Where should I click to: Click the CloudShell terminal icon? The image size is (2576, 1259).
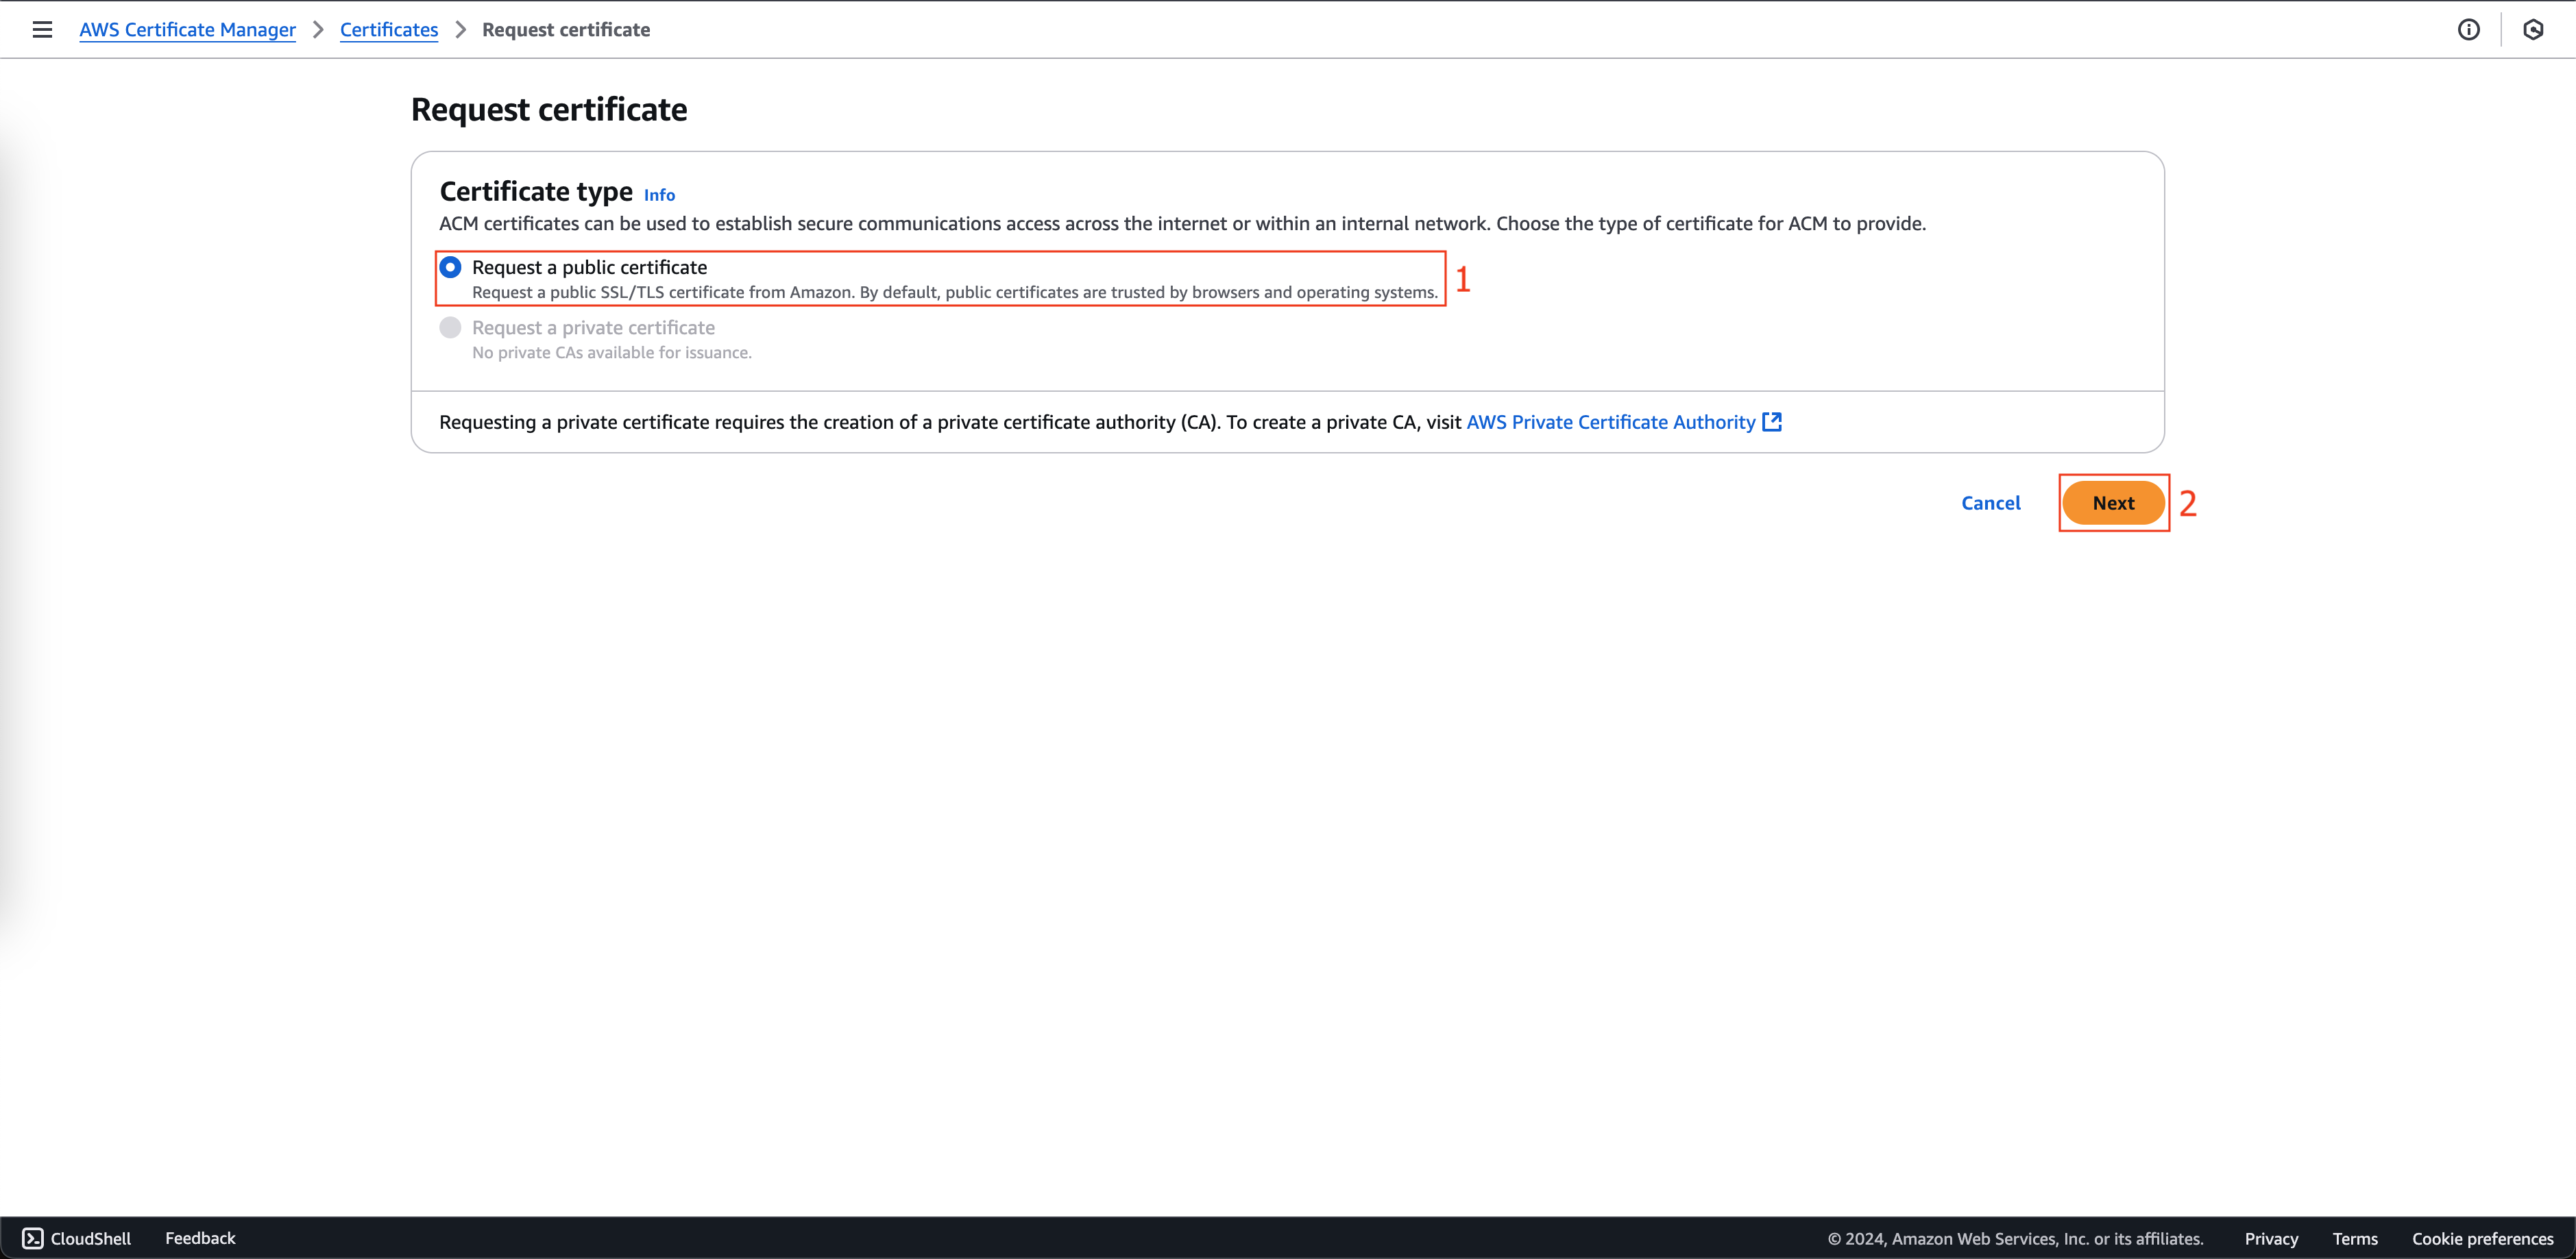click(33, 1238)
